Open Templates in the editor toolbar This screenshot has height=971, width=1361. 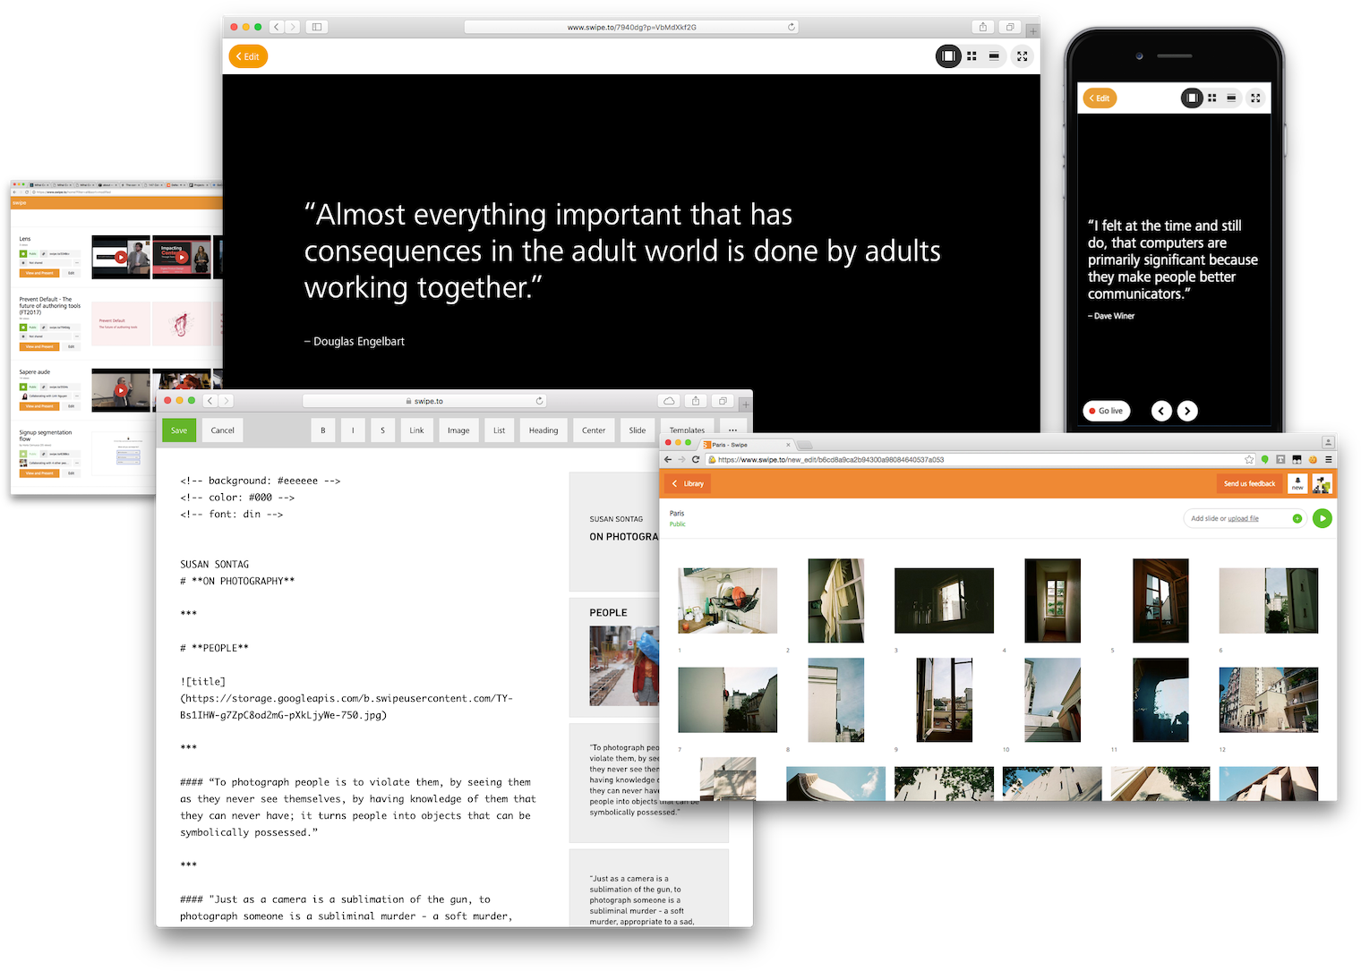(687, 430)
